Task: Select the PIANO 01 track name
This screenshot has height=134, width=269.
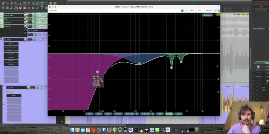Action: point(7,23)
